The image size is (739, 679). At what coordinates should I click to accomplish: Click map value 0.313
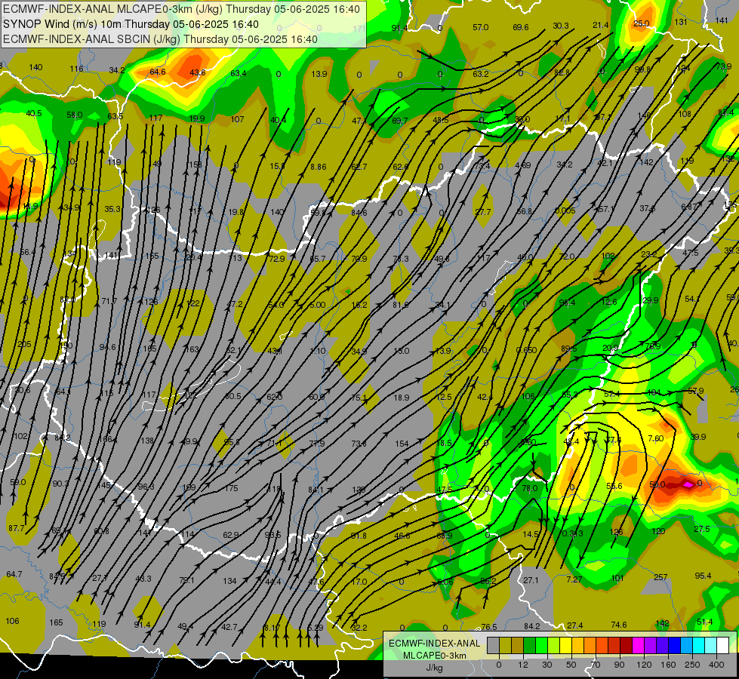tap(571, 533)
